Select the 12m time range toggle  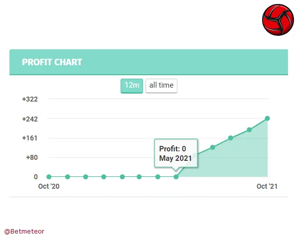(x=132, y=86)
